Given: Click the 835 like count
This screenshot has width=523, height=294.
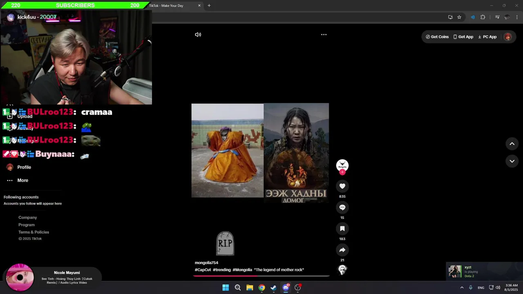Looking at the screenshot, I should click(x=342, y=196).
